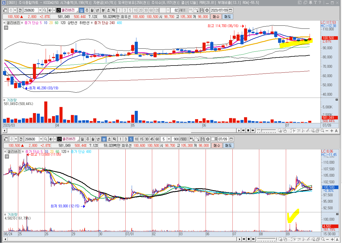342x243 pixels.
Task: Click the 매도 sell button in top chart
Action: [x=228, y=17]
